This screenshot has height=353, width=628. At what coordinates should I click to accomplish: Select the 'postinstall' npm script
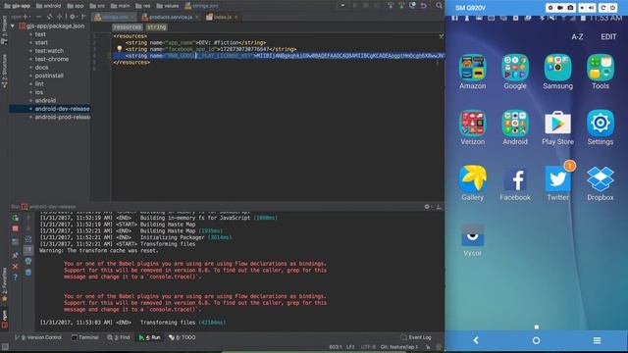coord(49,76)
